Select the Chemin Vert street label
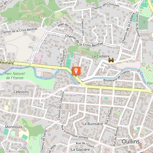The width and height of the screenshot is (153, 153). pyautogui.click(x=83, y=27)
